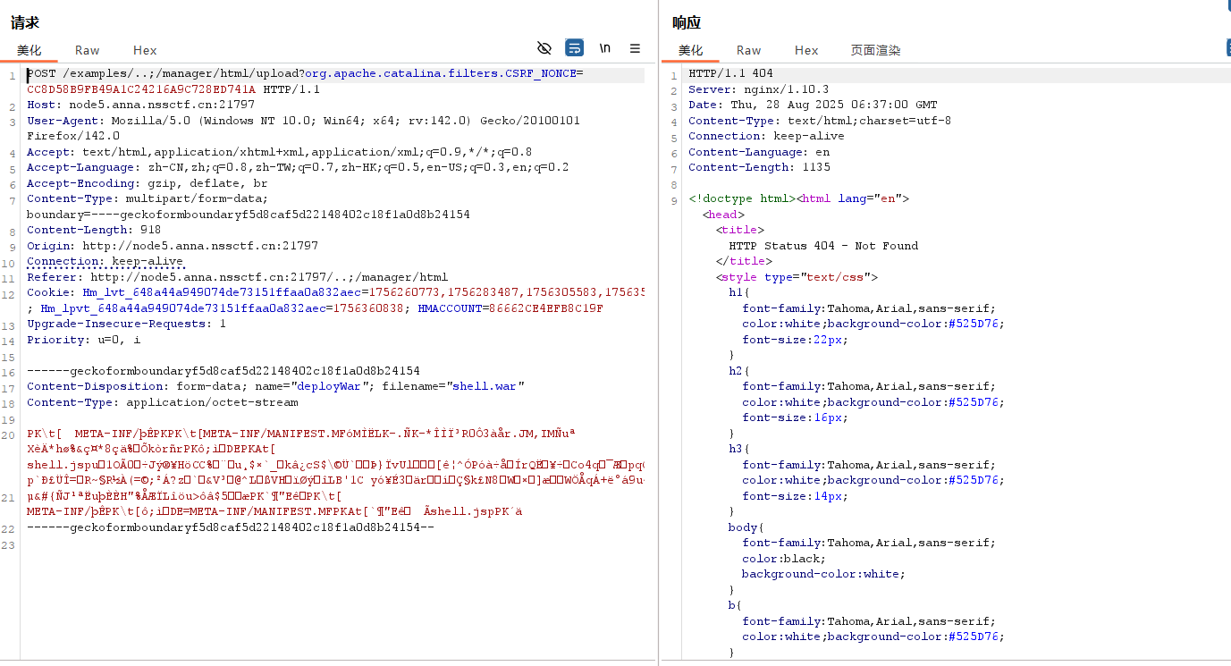This screenshot has height=666, width=1231.
Task: Click the closing multipart boundary line
Action: pyautogui.click(x=231, y=527)
